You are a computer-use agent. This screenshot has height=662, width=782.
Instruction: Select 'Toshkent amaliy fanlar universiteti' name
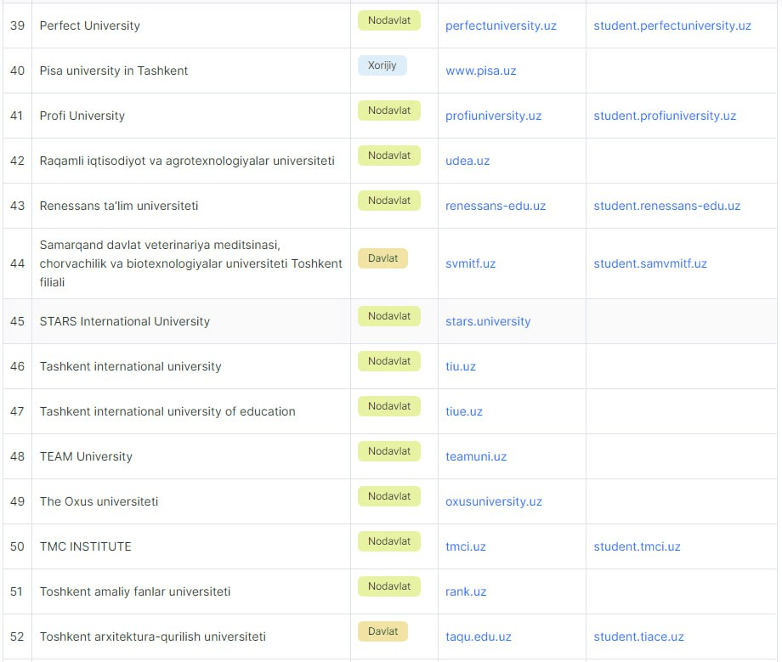135,591
